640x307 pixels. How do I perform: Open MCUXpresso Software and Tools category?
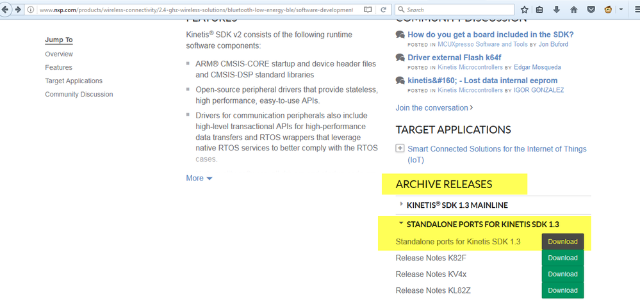483,44
